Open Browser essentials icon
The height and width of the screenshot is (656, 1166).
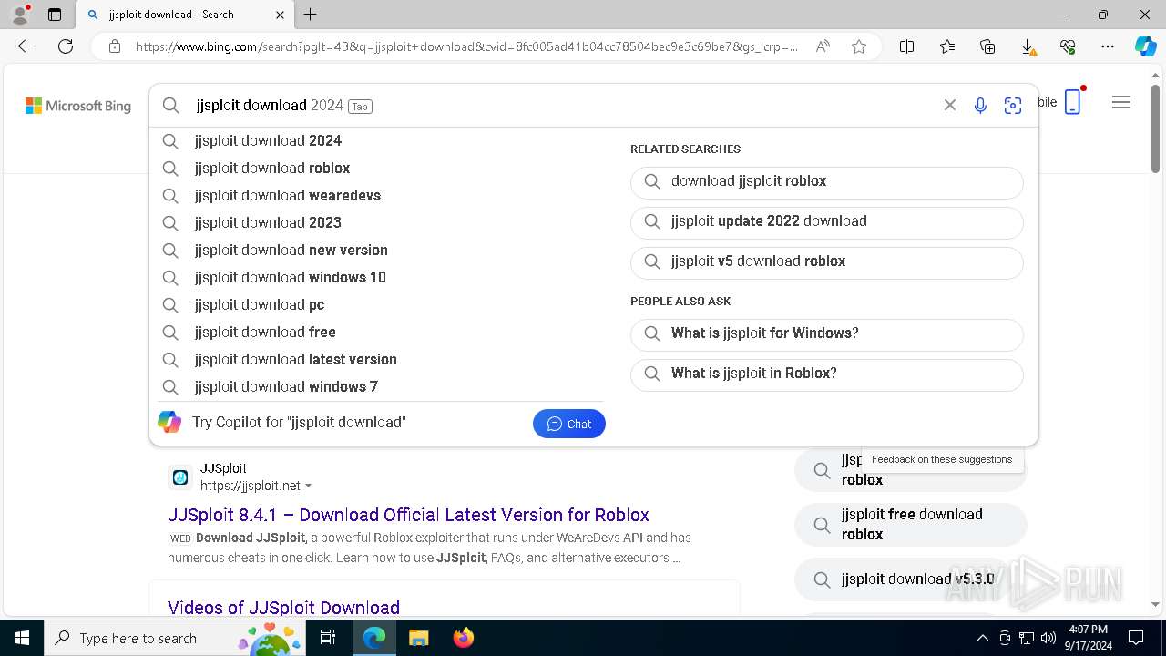(x=1068, y=46)
